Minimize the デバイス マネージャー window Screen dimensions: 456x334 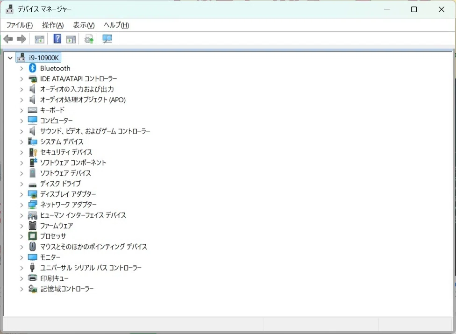coord(387,9)
